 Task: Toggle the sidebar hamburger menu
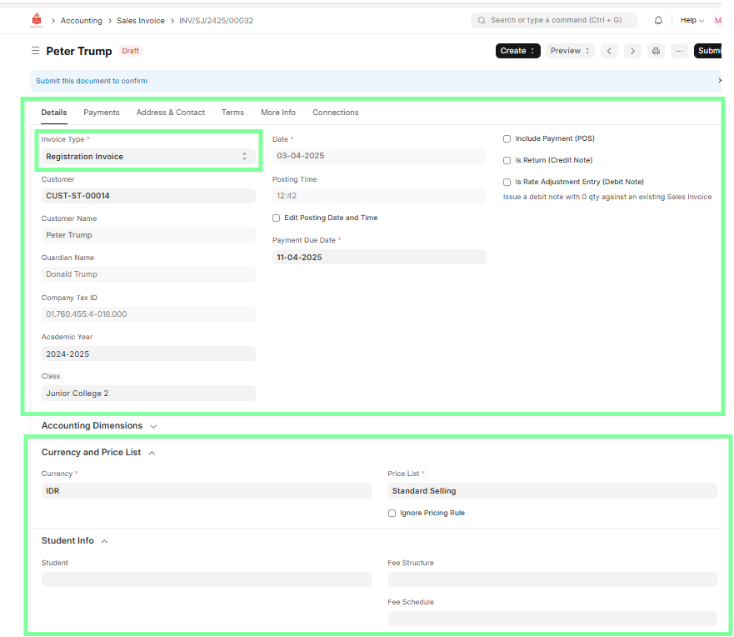pos(35,51)
